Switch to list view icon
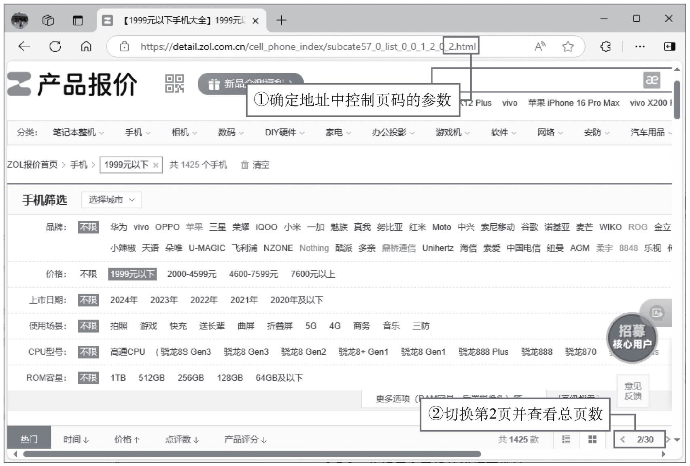690x466 pixels. [x=566, y=439]
